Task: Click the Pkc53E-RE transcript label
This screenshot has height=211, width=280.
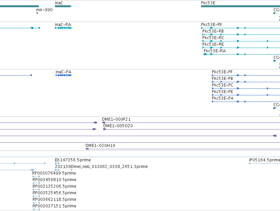Action: point(213,44)
